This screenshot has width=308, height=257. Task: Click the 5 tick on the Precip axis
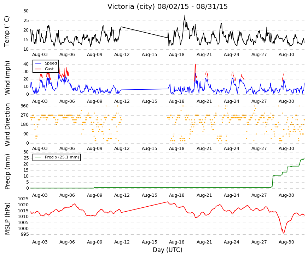(x=28, y=182)
